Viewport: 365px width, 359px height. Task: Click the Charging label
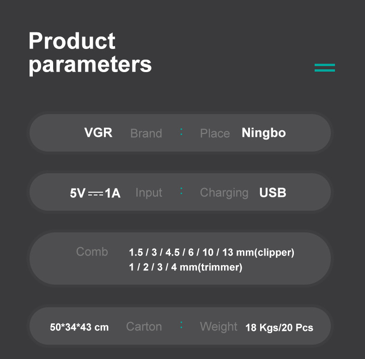coord(224,193)
